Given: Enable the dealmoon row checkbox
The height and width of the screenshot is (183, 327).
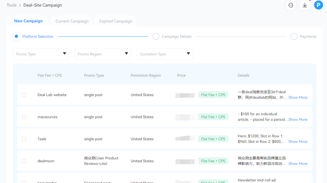Looking at the screenshot, I should [x=24, y=161].
